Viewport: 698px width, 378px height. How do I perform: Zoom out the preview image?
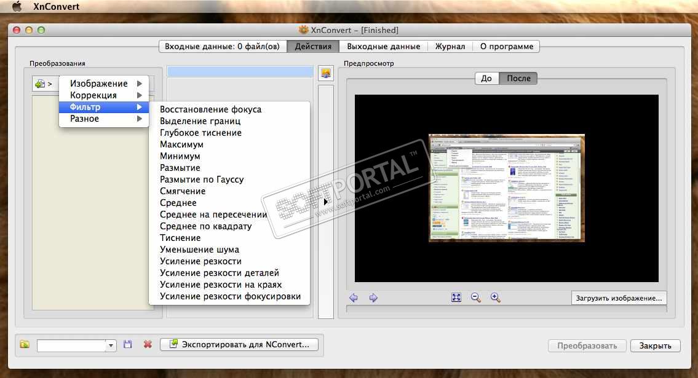coord(476,297)
